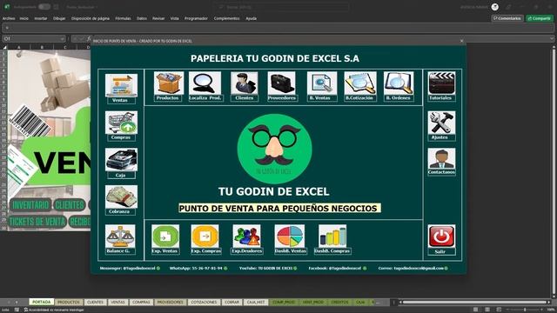The image size is (557, 313).
Task: Open the Dashb. Ventas pie chart icon
Action: click(290, 236)
